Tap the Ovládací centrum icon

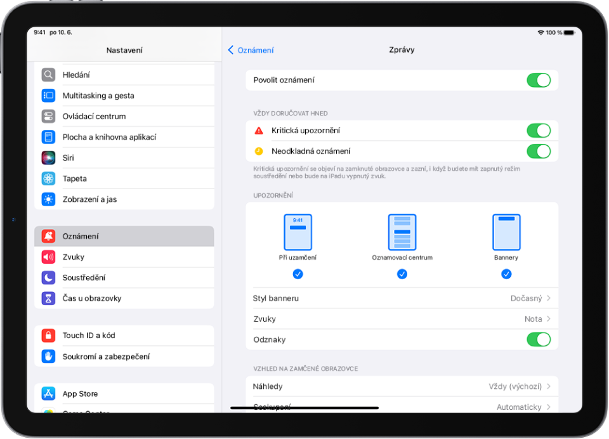pyautogui.click(x=48, y=116)
